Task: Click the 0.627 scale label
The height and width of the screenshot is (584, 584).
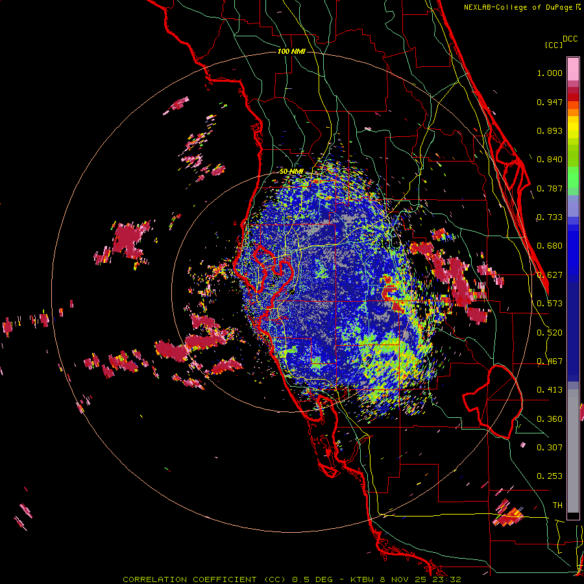Action: click(550, 275)
